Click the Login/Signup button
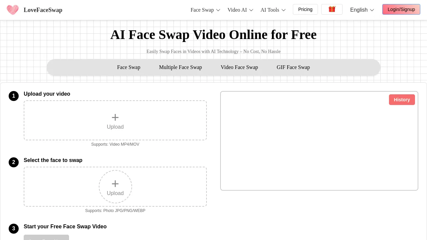This screenshot has width=427, height=240. coord(401,9)
